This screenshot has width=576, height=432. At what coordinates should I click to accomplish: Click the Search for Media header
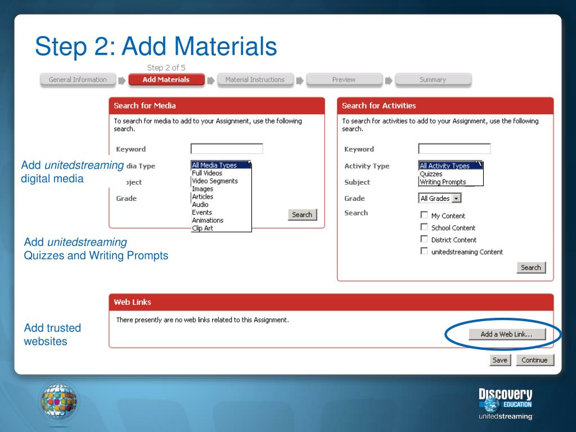coord(217,106)
